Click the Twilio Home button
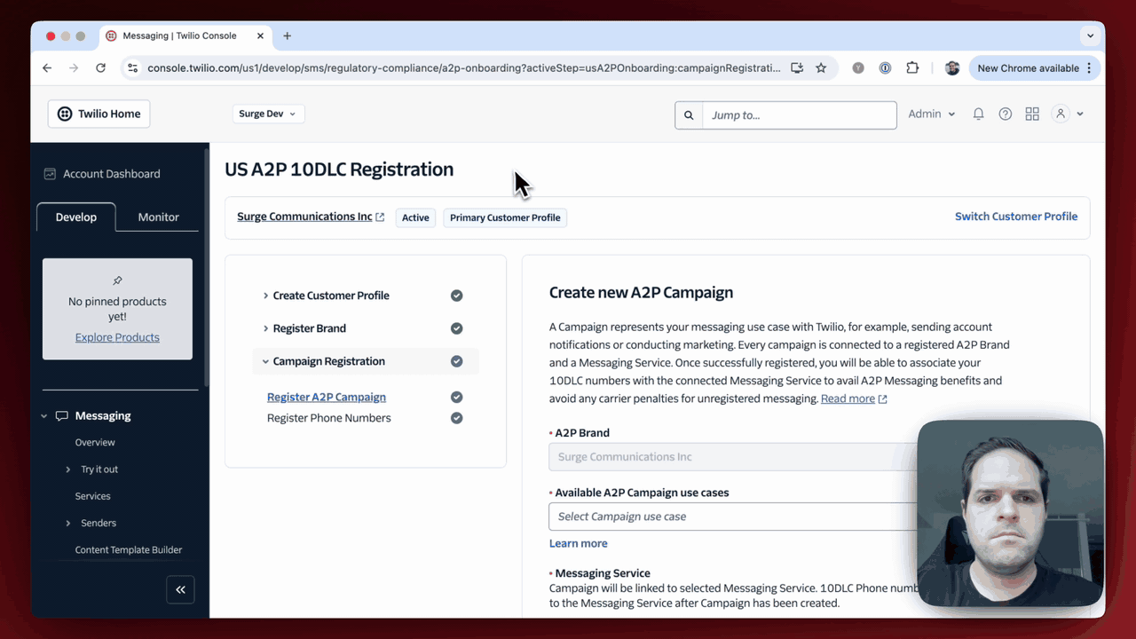 [99, 114]
